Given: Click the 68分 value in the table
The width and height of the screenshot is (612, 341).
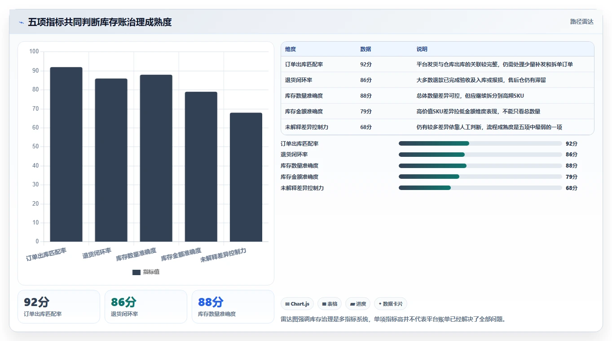Looking at the screenshot, I should 366,127.
